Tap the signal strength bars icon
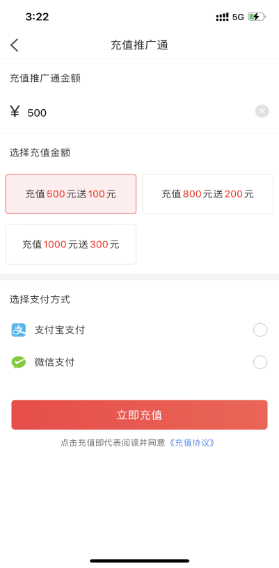 [222, 17]
